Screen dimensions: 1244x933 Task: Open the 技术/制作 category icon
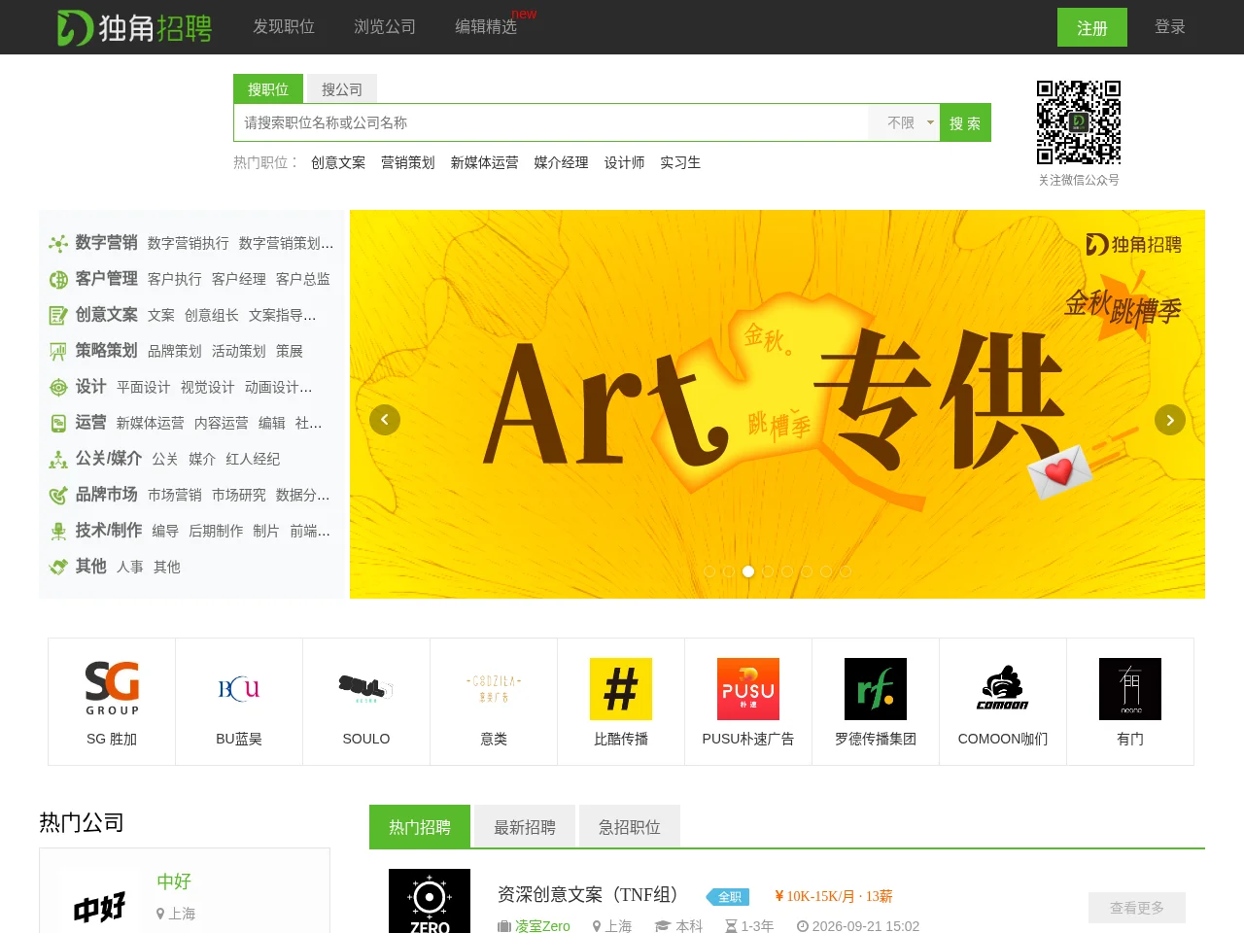(58, 531)
